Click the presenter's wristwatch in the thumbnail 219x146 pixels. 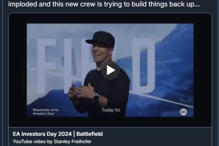pos(96,98)
